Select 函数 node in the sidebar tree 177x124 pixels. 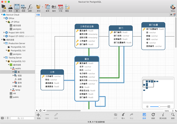[19, 79]
